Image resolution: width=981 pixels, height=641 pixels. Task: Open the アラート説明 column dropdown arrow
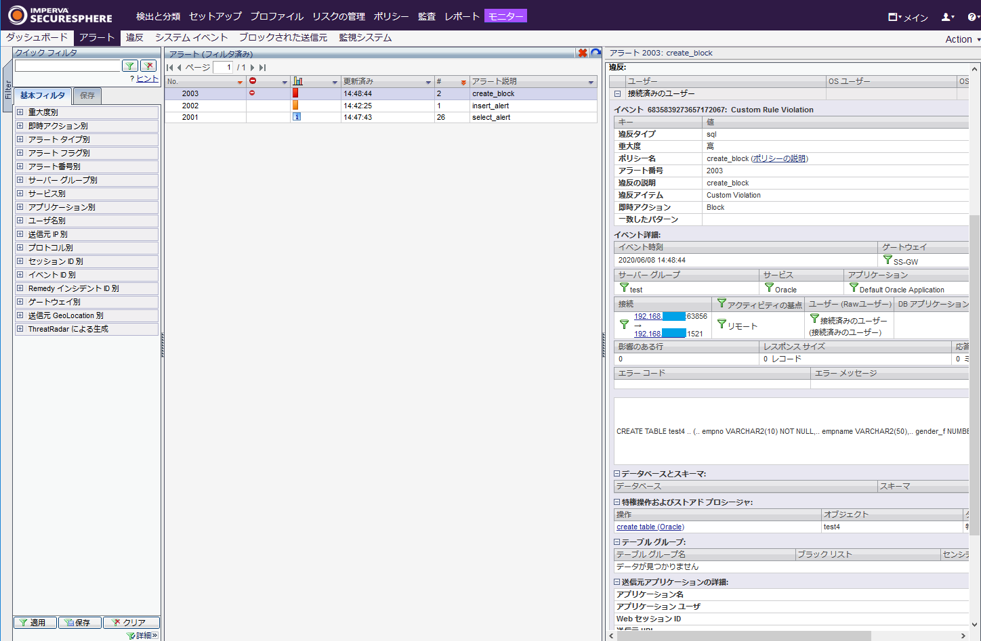click(591, 82)
